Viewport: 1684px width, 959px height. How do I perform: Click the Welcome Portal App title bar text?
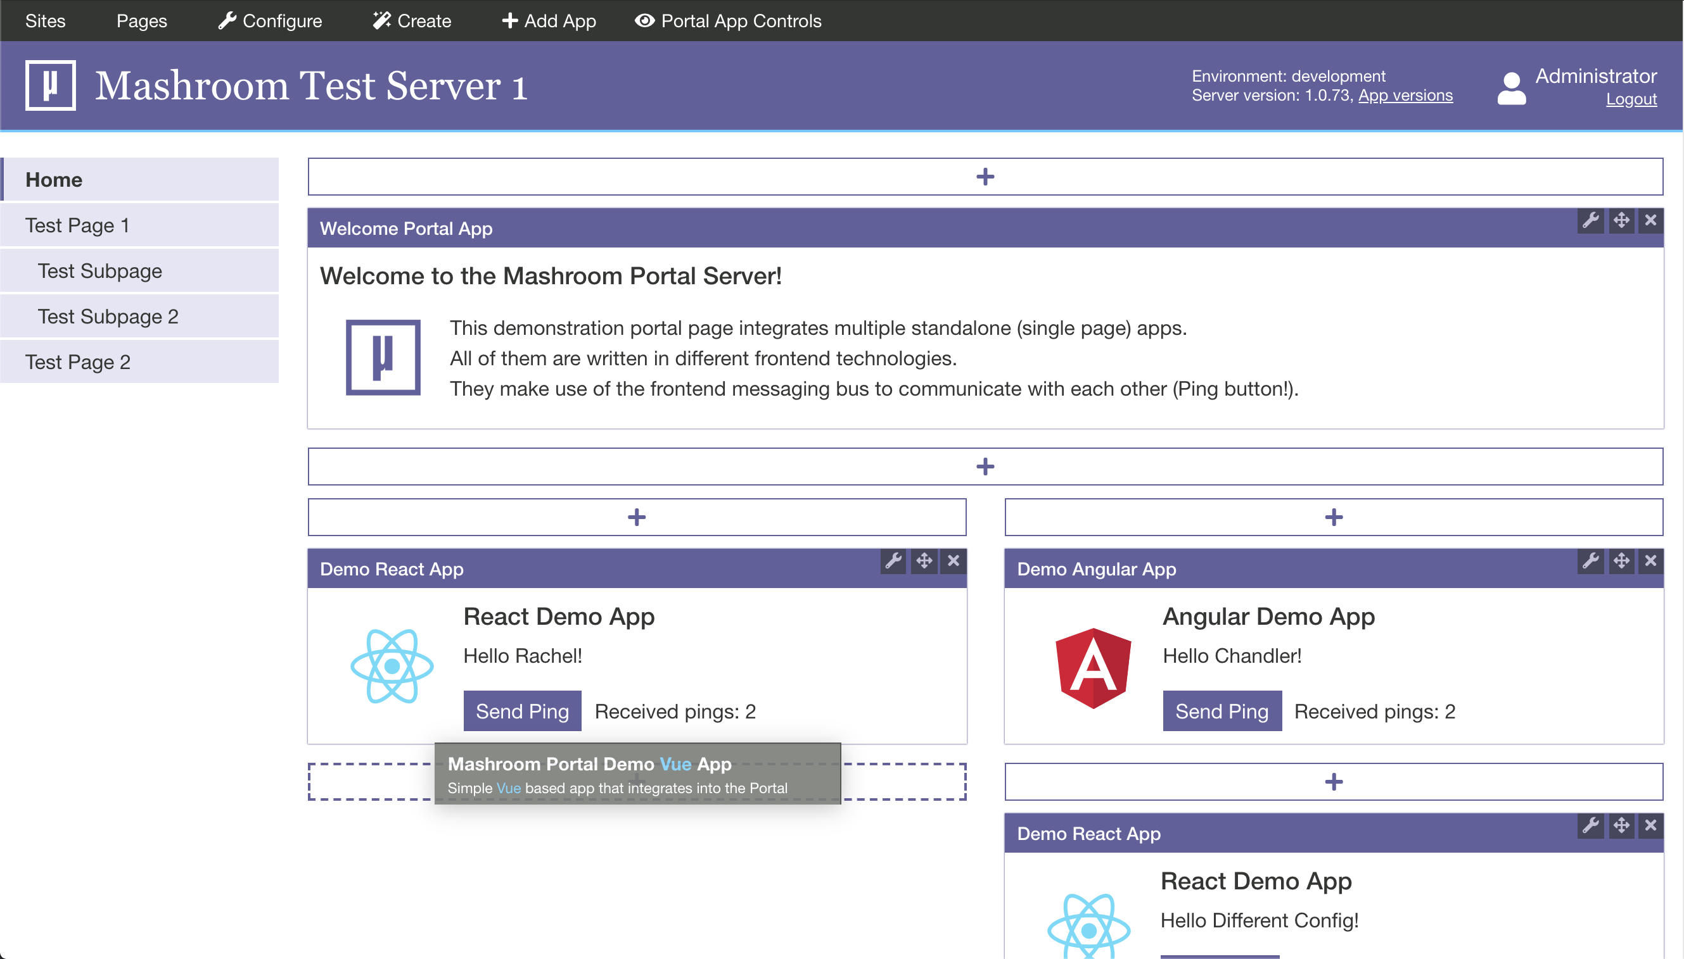tap(406, 229)
